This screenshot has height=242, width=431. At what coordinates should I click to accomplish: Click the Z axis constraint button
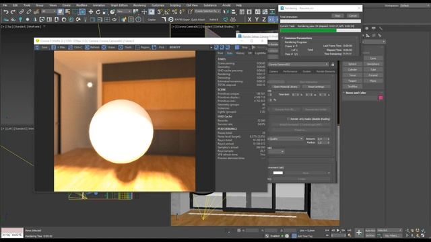[x=264, y=19]
